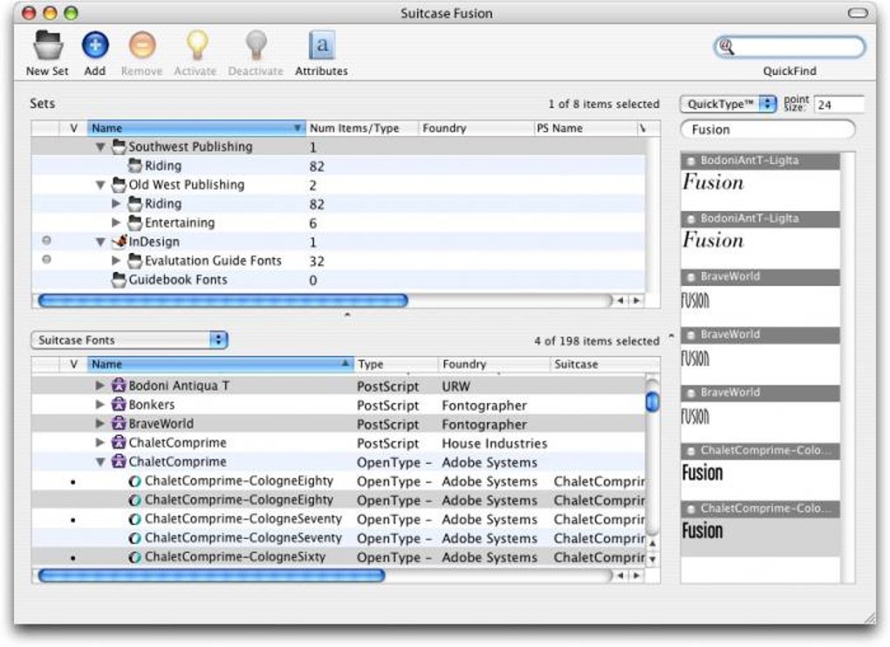The width and height of the screenshot is (890, 647).
Task: Open the Suitcase Fonts dropdown
Action: [129, 340]
